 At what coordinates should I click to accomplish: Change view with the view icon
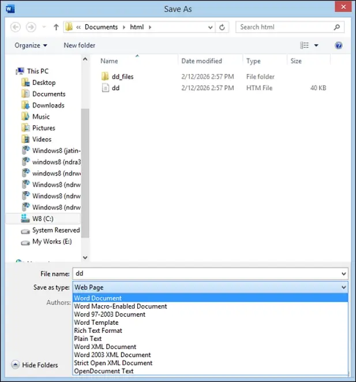point(305,45)
